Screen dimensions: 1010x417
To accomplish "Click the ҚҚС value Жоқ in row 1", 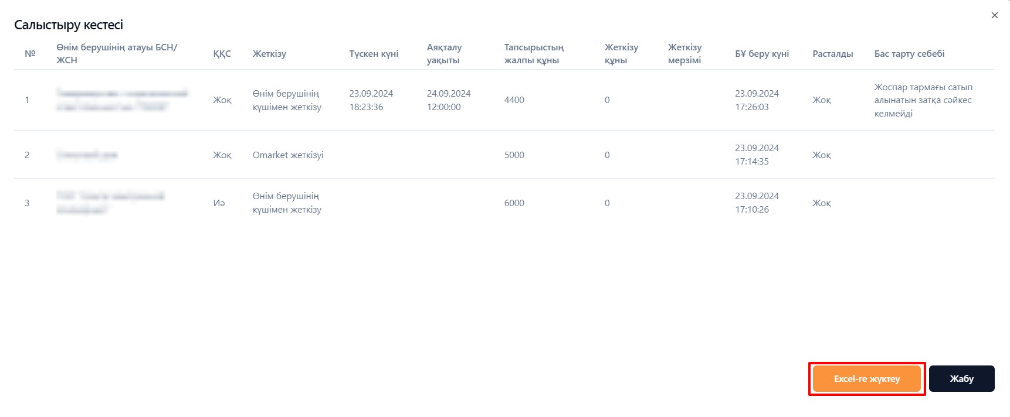I will [x=222, y=100].
